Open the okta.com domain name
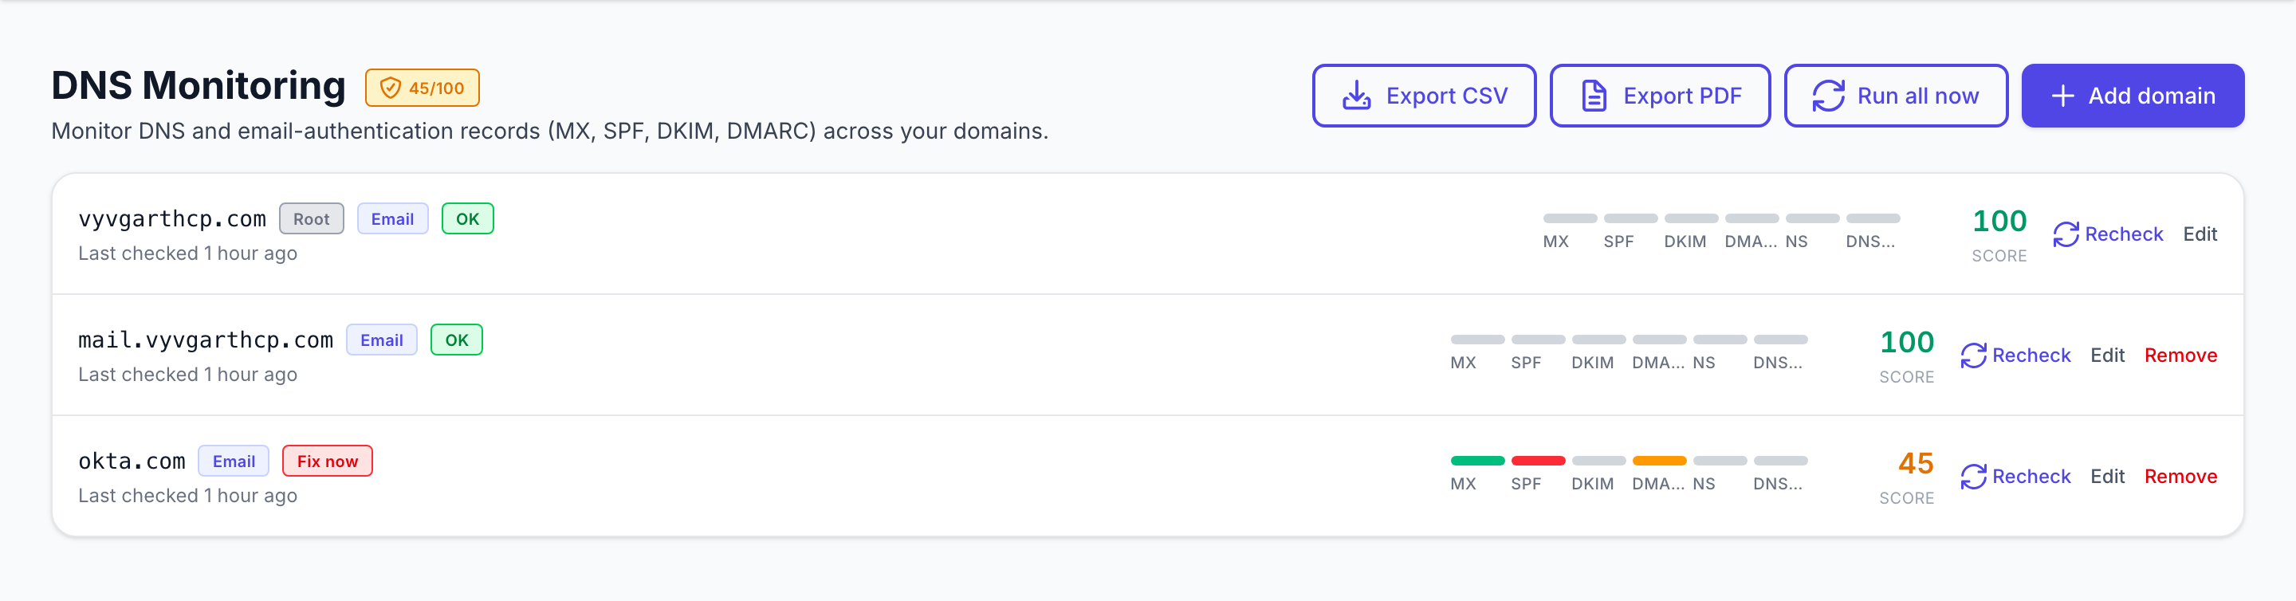The image size is (2296, 601). tap(132, 461)
